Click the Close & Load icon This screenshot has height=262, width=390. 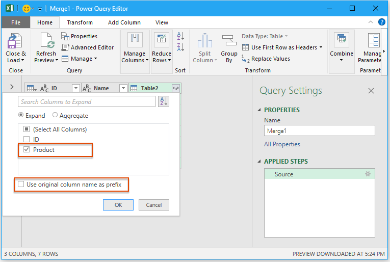[x=15, y=42]
